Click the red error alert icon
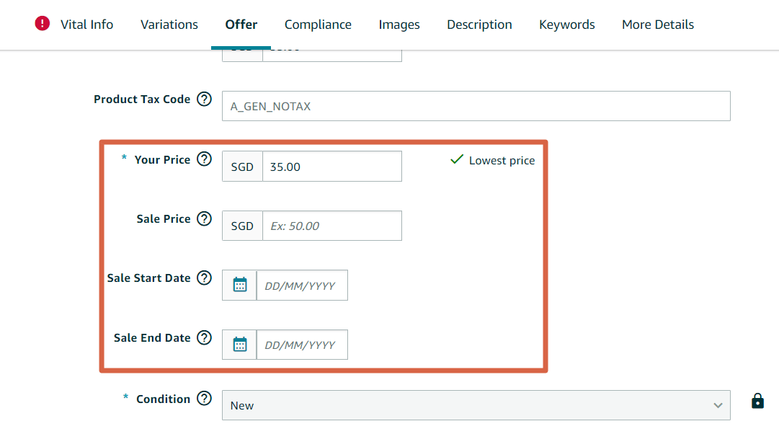Image resolution: width=779 pixels, height=447 pixels. [x=43, y=24]
